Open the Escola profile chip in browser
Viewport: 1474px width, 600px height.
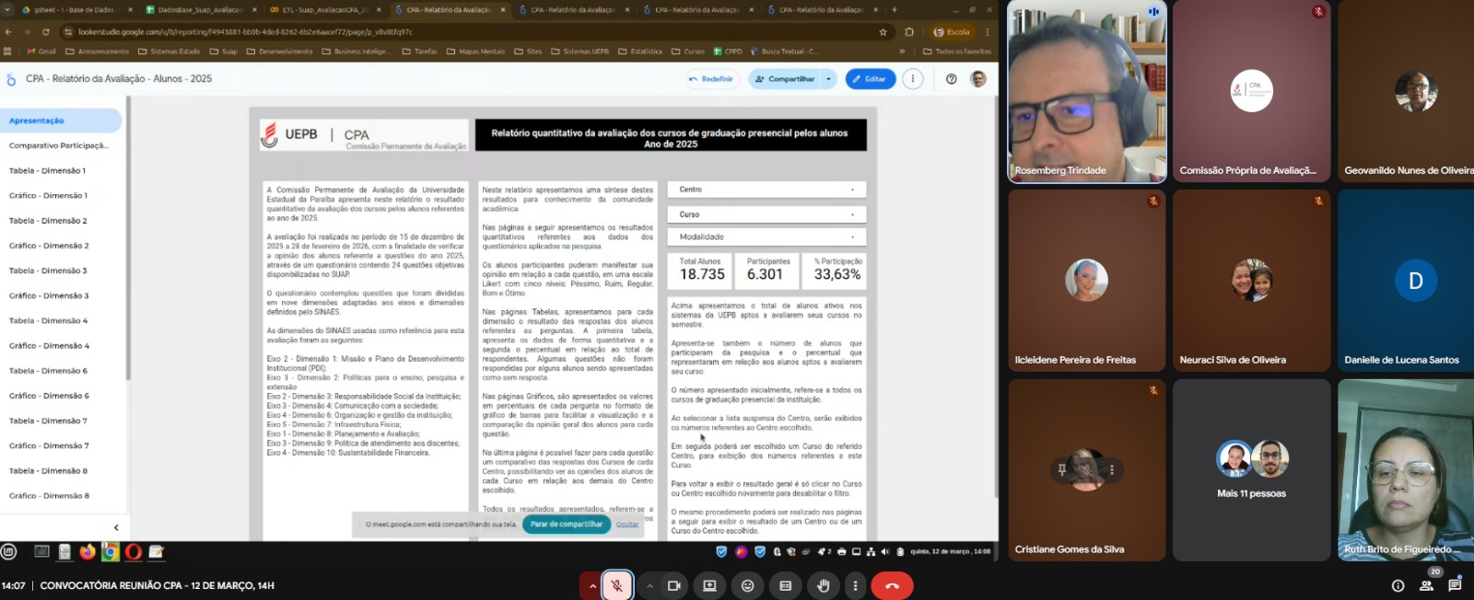[952, 31]
